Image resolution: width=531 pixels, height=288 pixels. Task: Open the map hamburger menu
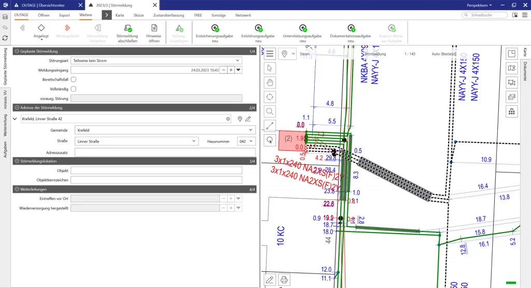tap(270, 53)
